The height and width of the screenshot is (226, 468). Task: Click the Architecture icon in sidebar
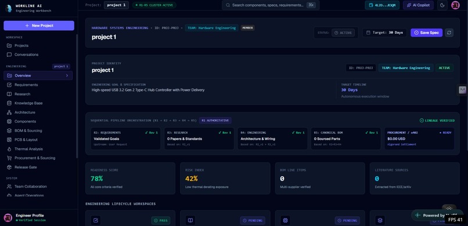(x=9, y=113)
